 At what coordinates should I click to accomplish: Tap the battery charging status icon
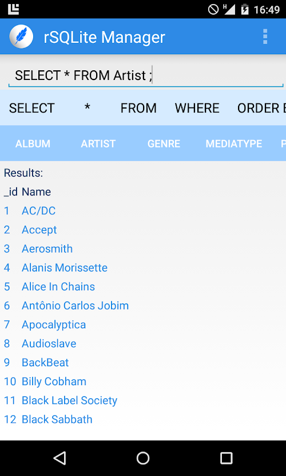[x=245, y=9]
